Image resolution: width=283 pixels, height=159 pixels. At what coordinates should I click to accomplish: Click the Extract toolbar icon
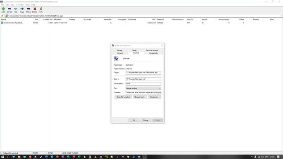pos(9,10)
